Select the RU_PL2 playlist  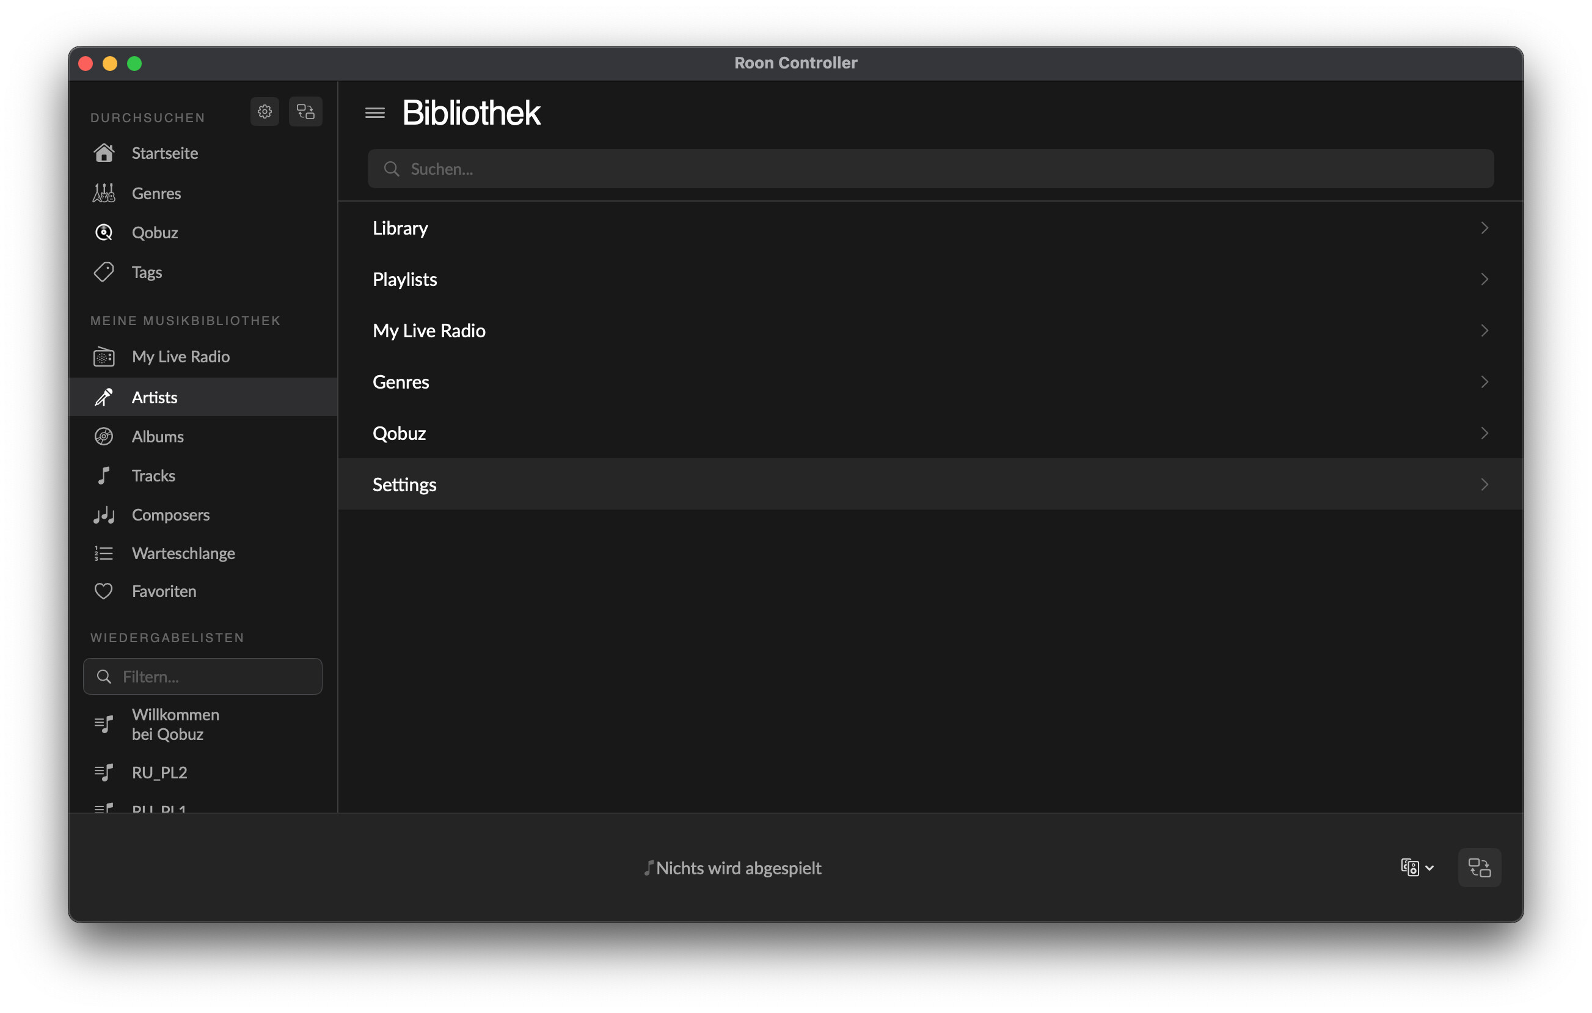pyautogui.click(x=159, y=772)
